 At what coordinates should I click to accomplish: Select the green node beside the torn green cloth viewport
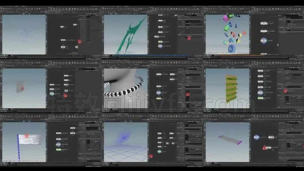(160, 42)
